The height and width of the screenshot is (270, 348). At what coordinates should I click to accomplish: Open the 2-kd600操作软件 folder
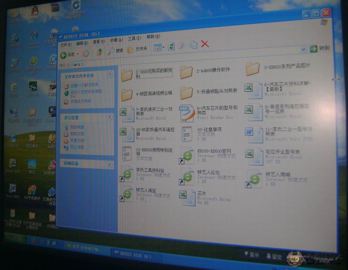tap(205, 71)
